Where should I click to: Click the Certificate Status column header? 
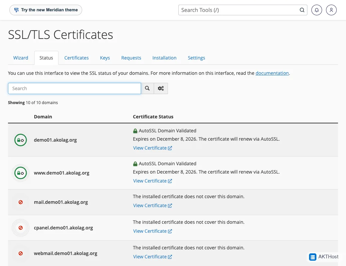coord(153,117)
